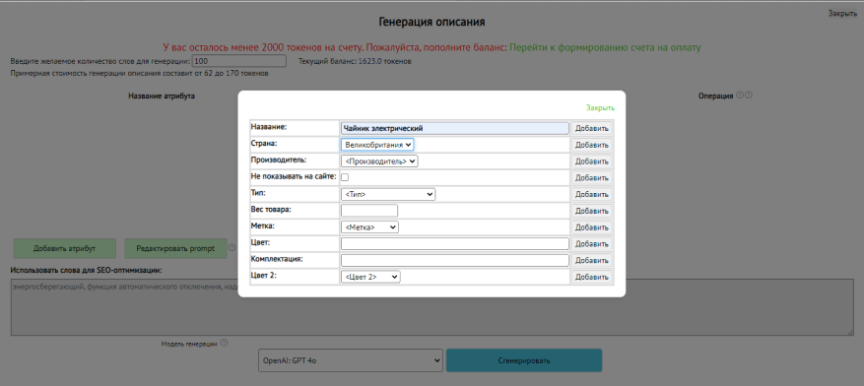Click Добавить in the Вес товара row
The height and width of the screenshot is (386, 864).
click(592, 211)
